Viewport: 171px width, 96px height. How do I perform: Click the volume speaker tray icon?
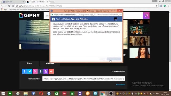pos(154,94)
